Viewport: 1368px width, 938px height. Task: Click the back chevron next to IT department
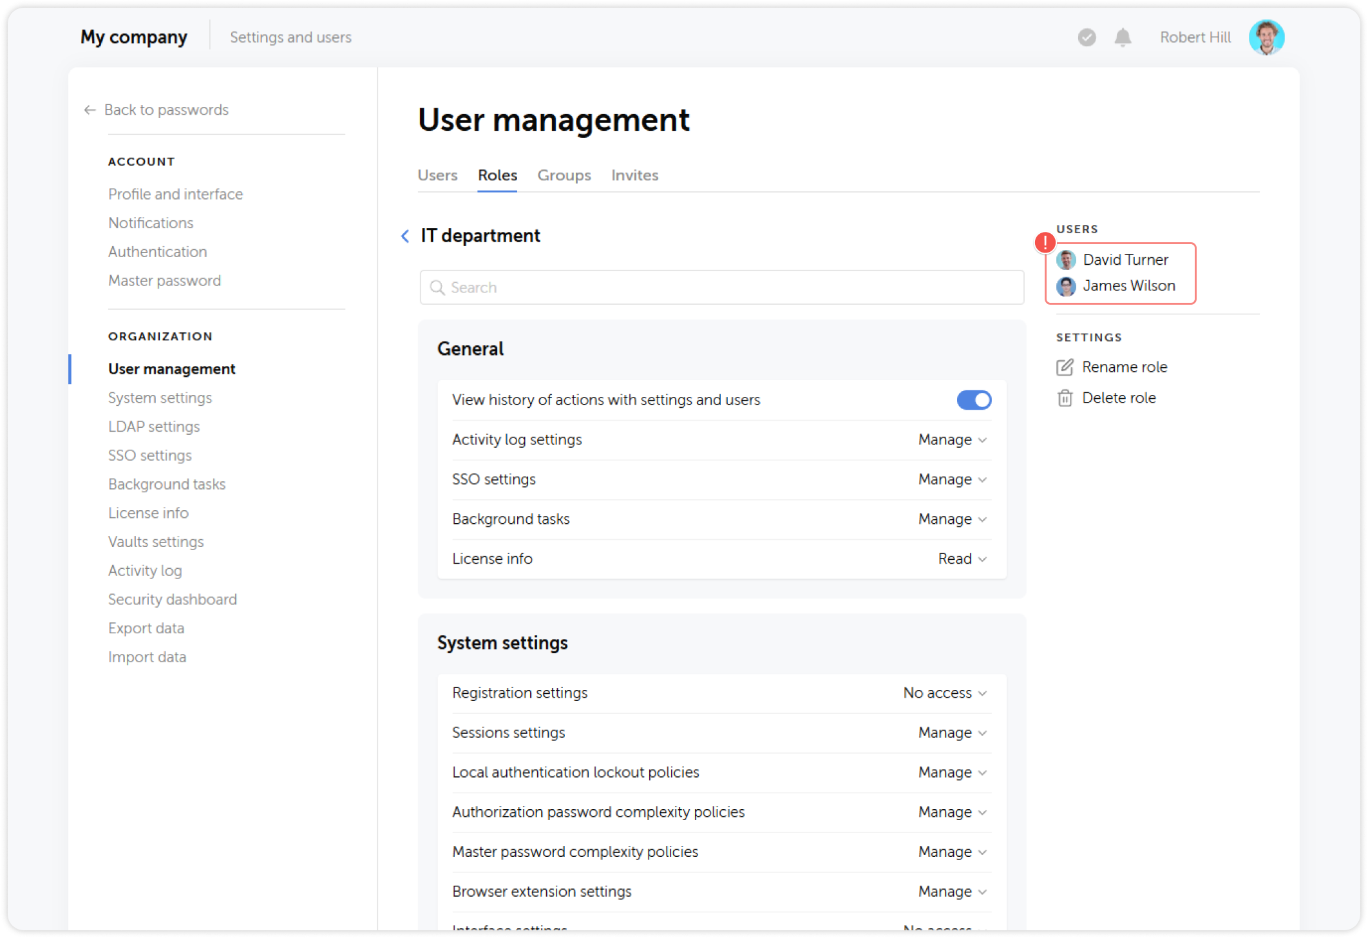pos(404,236)
